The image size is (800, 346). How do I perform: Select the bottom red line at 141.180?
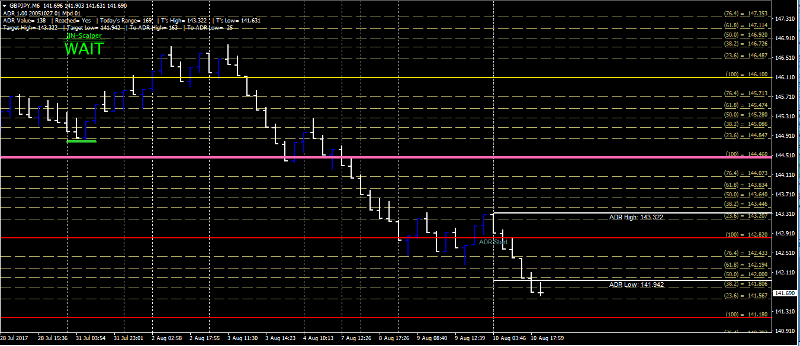coord(385,318)
